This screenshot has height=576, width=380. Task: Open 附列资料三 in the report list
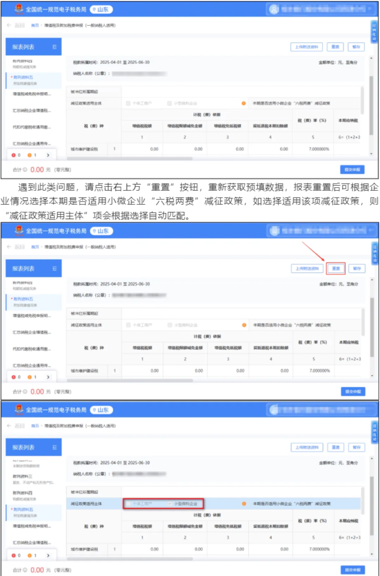[23, 476]
